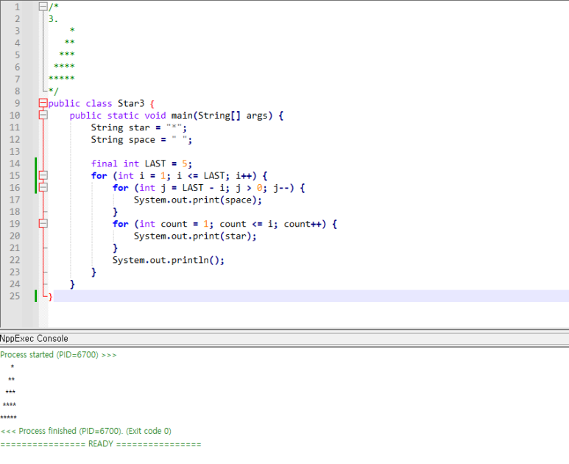
Task: Collapse the comment block fold on line 1
Action: pos(43,7)
